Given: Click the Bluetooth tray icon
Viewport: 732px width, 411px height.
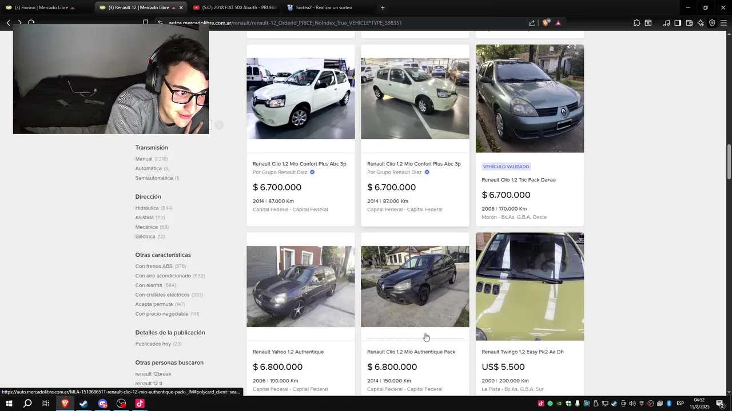Looking at the screenshot, I should click(x=669, y=404).
